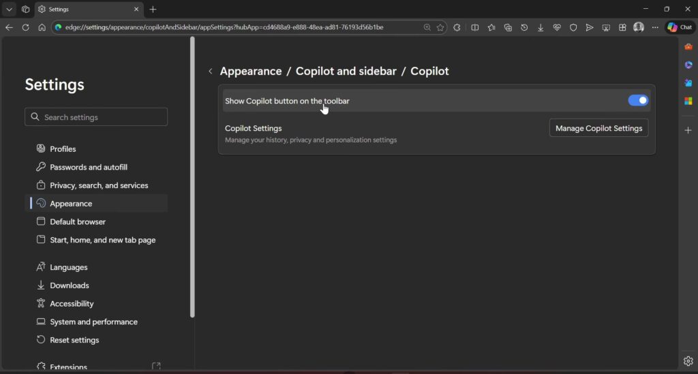Open the Collections icon
698x374 pixels.
tap(508, 27)
